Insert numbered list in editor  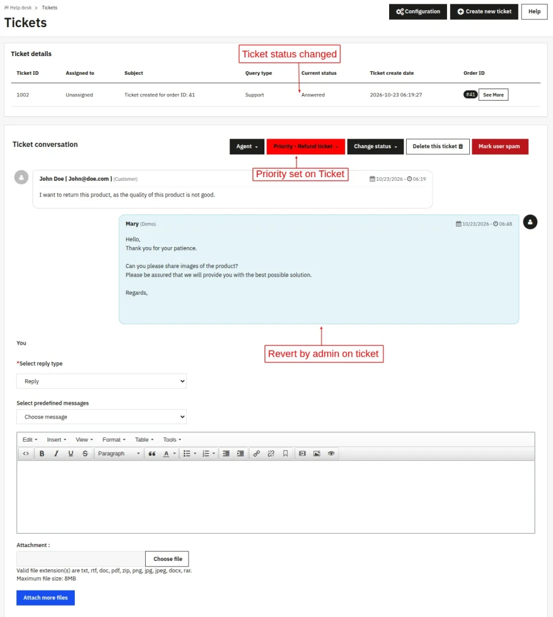205,453
